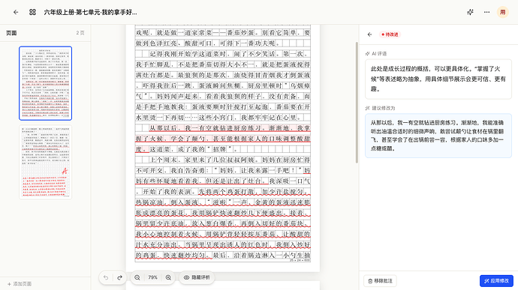Click the undo arrow button
This screenshot has height=290, width=518.
click(x=106, y=277)
